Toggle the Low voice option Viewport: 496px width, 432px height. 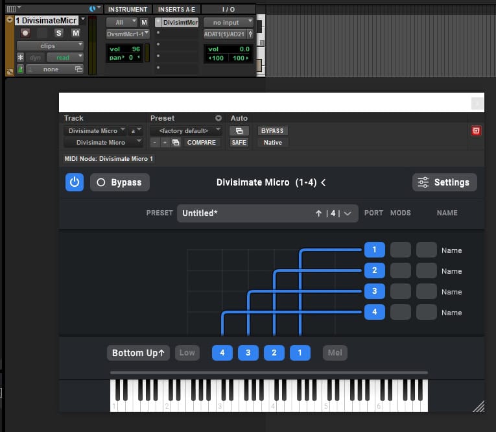pyautogui.click(x=187, y=353)
